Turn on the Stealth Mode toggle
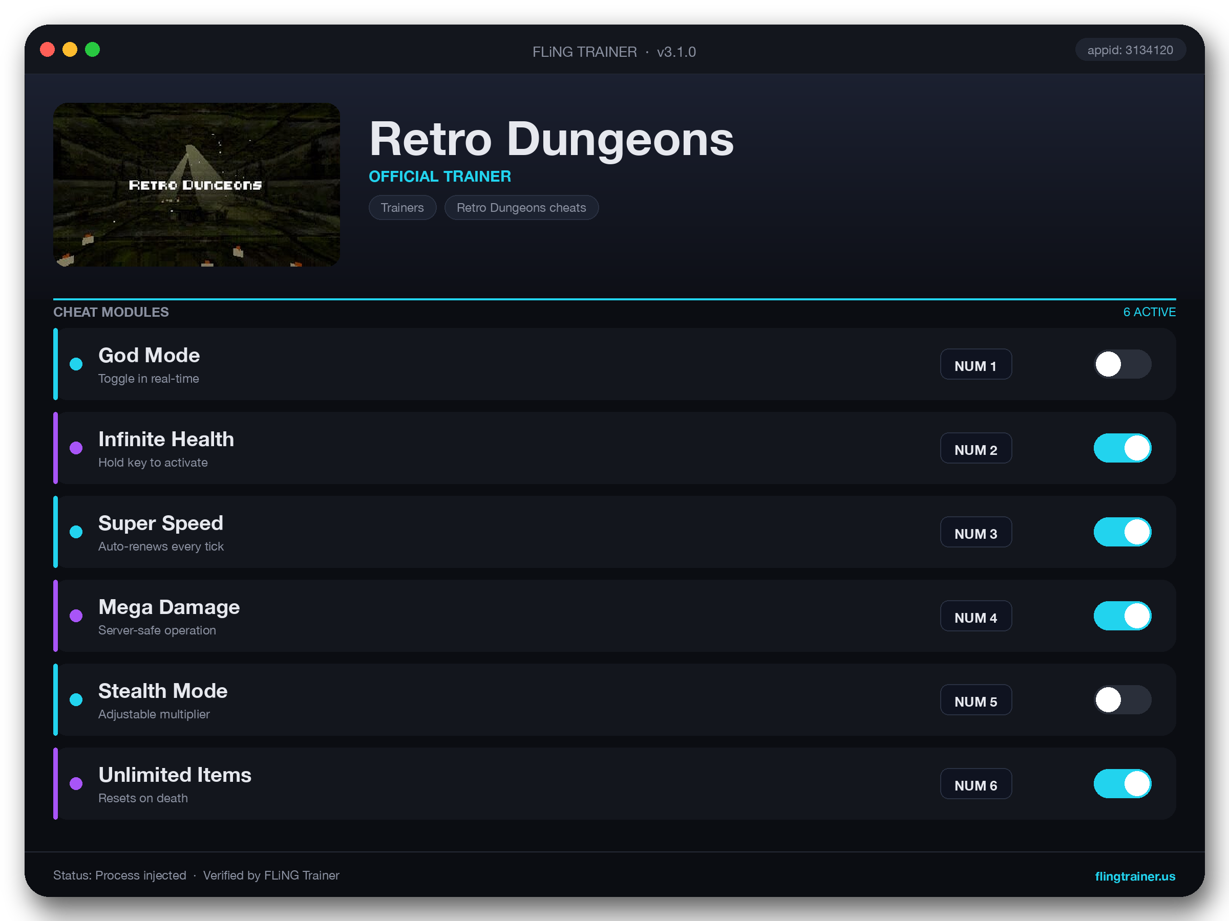This screenshot has height=921, width=1229. tap(1122, 699)
